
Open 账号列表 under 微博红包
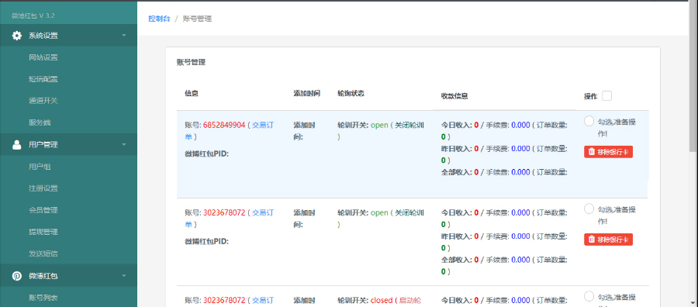click(x=43, y=298)
